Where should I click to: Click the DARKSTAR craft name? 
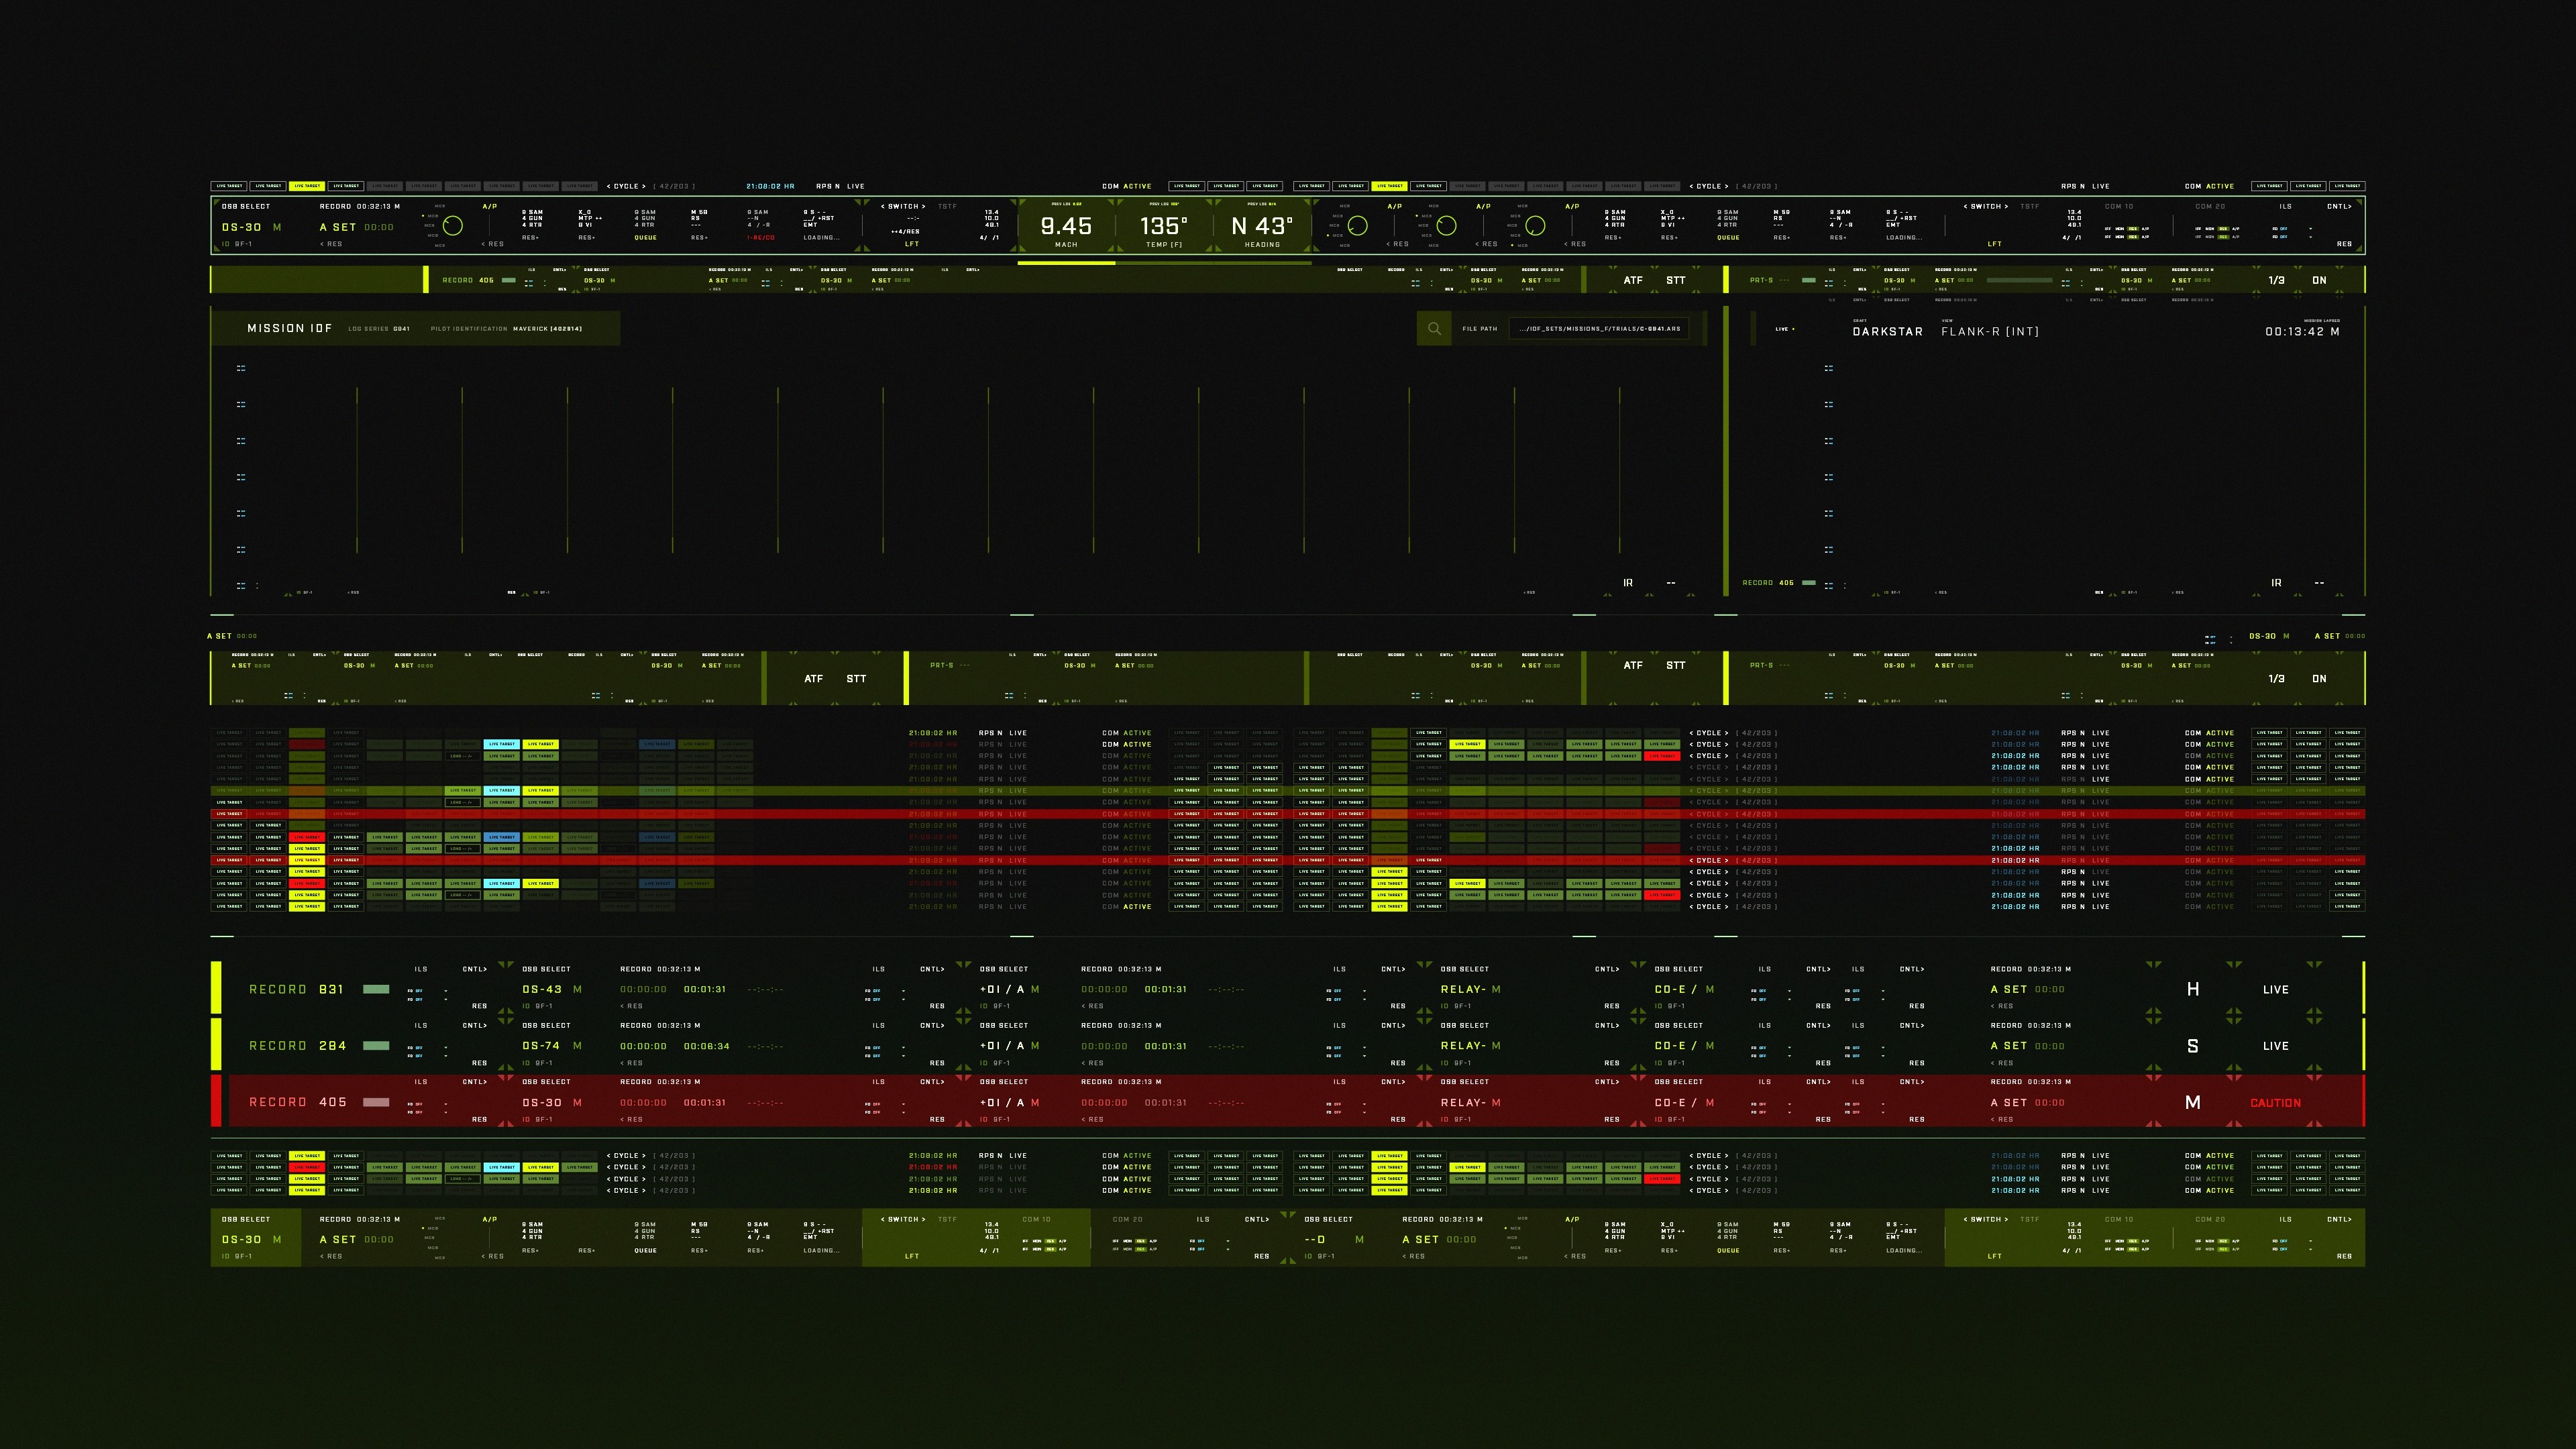(1887, 331)
